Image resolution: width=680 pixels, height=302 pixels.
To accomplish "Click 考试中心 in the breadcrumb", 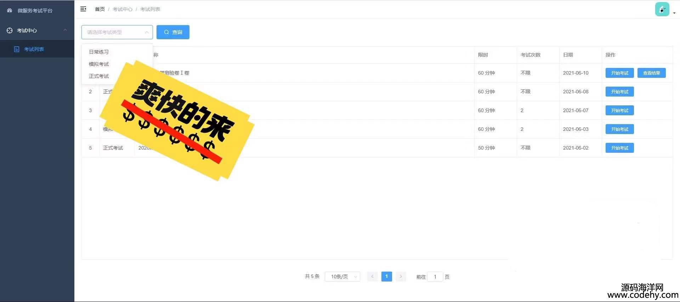I will pos(123,9).
